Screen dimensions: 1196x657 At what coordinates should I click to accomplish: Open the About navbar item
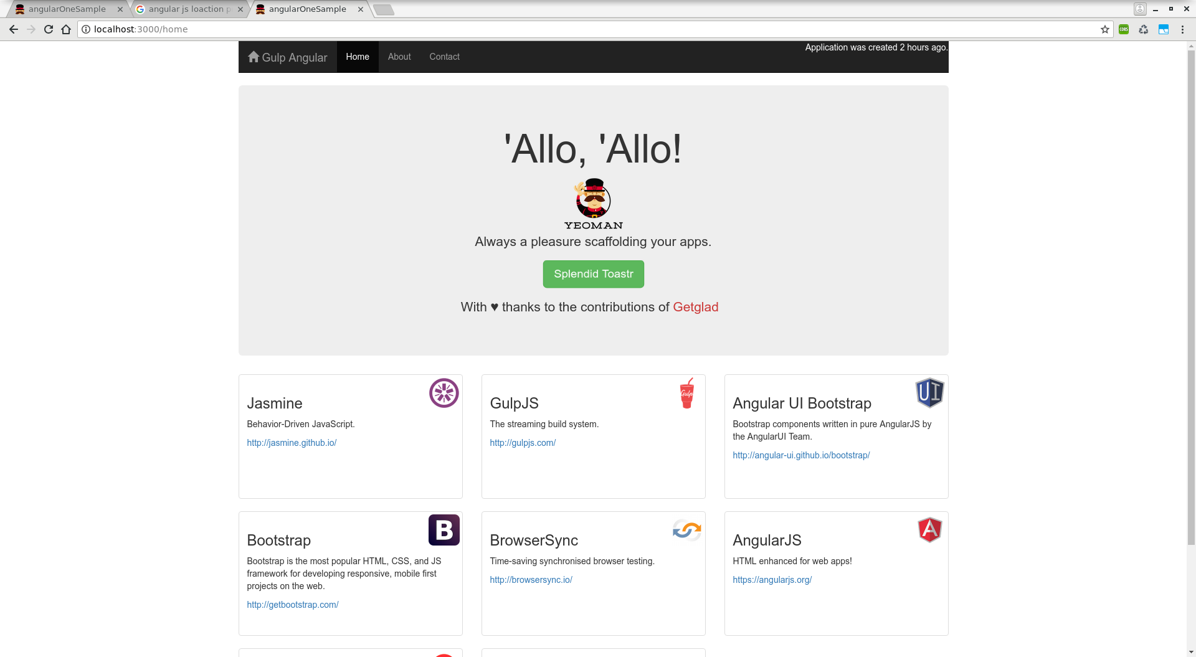[399, 57]
